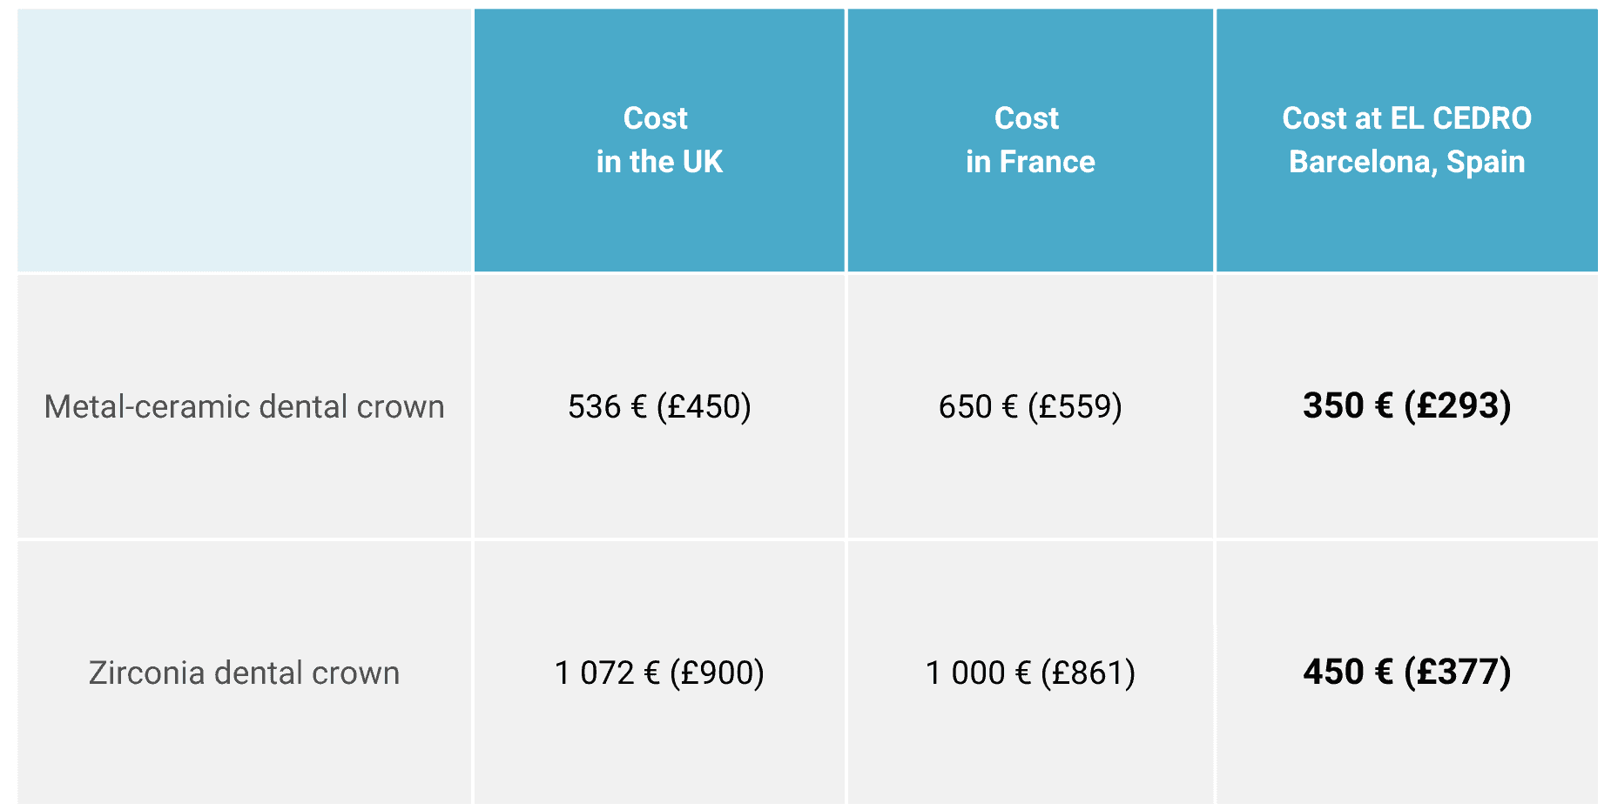Image resolution: width=1611 pixels, height=810 pixels.
Task: Click the 1 000 € France price
Action: point(977,673)
